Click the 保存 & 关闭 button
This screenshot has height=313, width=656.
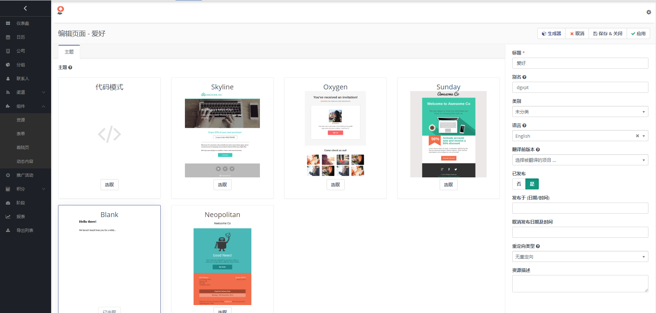608,33
